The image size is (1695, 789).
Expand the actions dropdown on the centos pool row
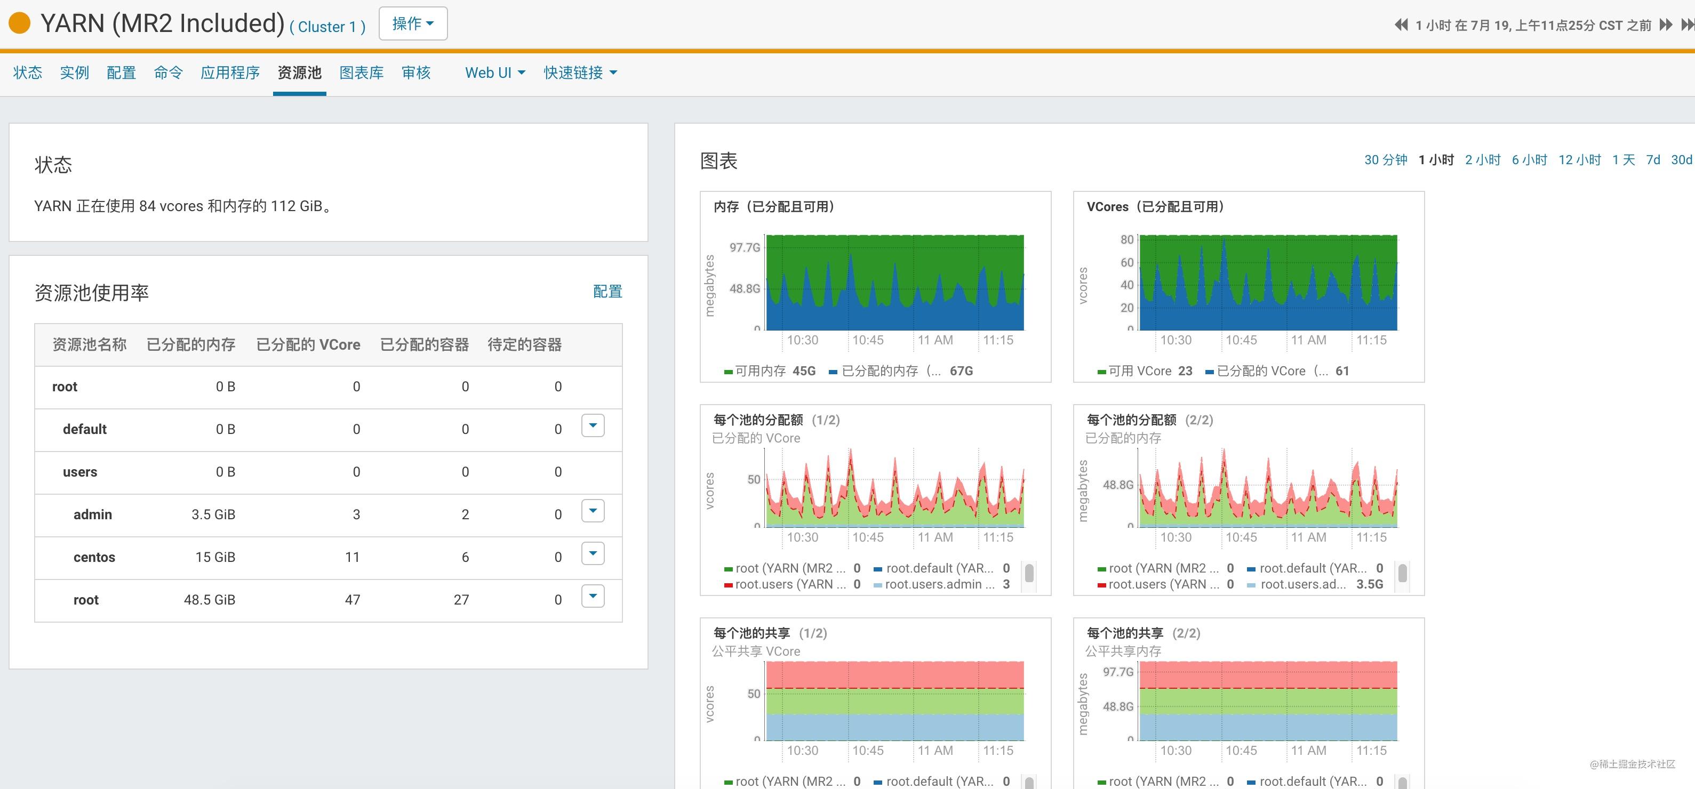click(592, 553)
